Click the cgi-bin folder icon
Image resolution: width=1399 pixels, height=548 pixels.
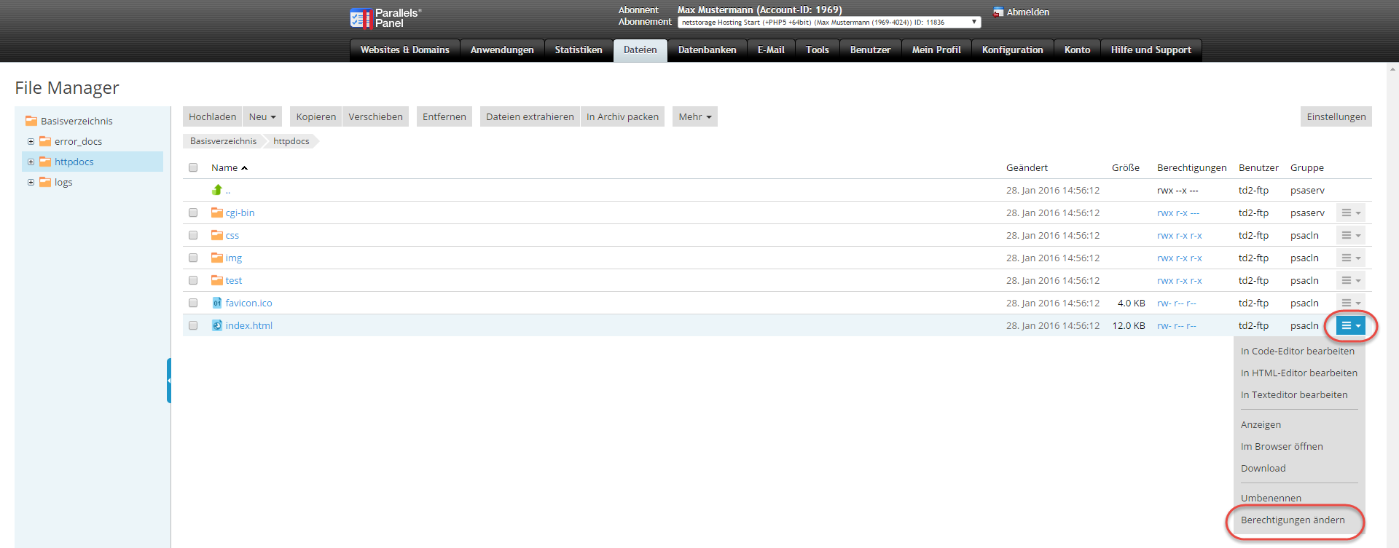click(x=217, y=213)
